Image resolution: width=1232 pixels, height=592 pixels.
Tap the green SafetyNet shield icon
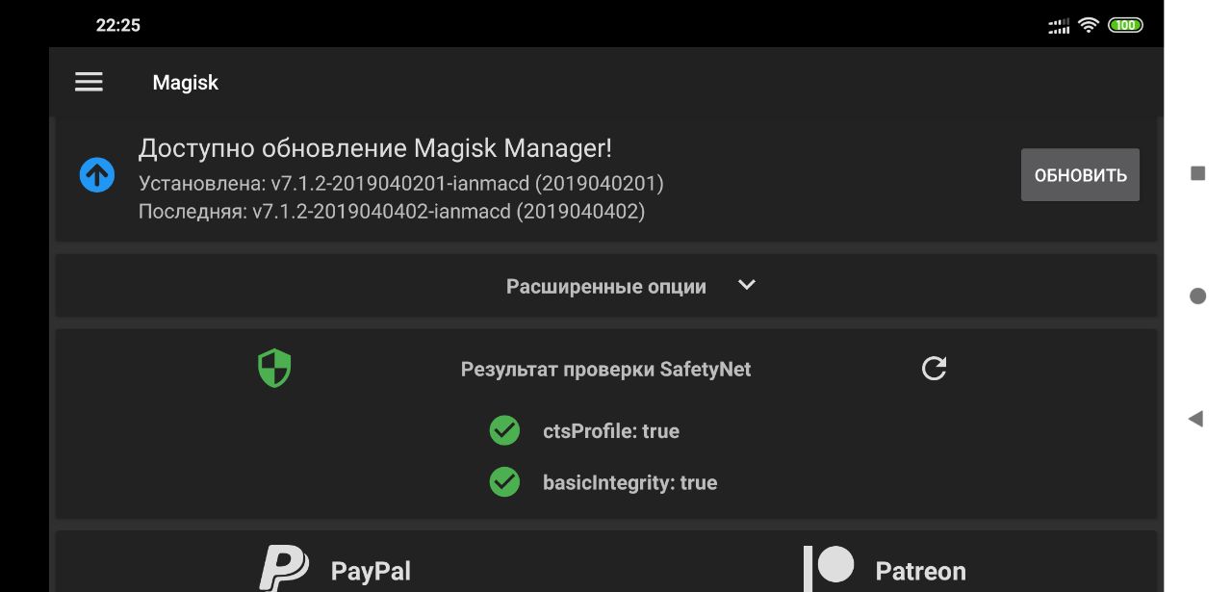point(274,369)
